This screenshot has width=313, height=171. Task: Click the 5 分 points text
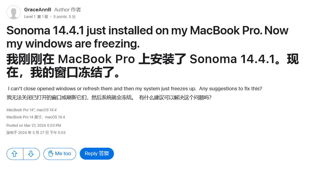pyautogui.click(x=72, y=17)
